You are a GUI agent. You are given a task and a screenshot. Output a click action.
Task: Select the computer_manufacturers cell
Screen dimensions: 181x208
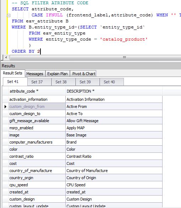[37, 142]
